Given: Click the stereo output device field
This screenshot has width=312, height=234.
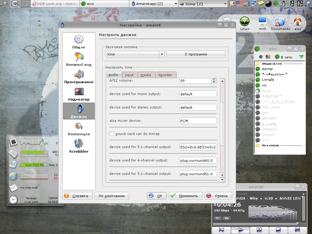Looking at the screenshot, I should point(198,107).
